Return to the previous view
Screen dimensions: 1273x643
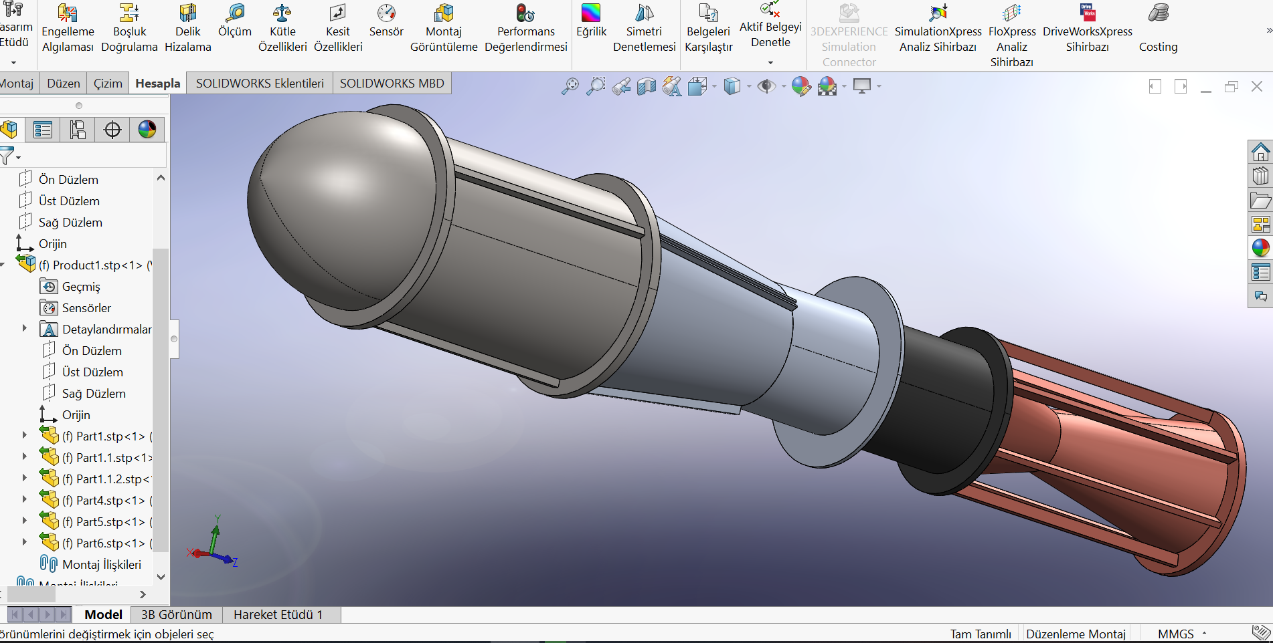[621, 86]
